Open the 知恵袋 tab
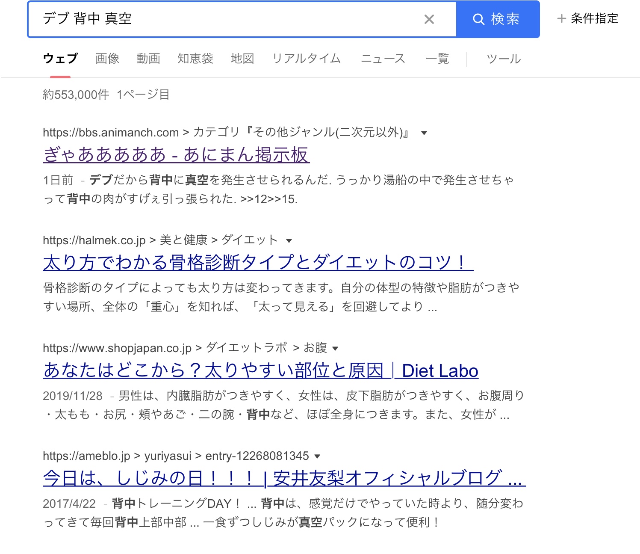The width and height of the screenshot is (640, 554). tap(195, 59)
